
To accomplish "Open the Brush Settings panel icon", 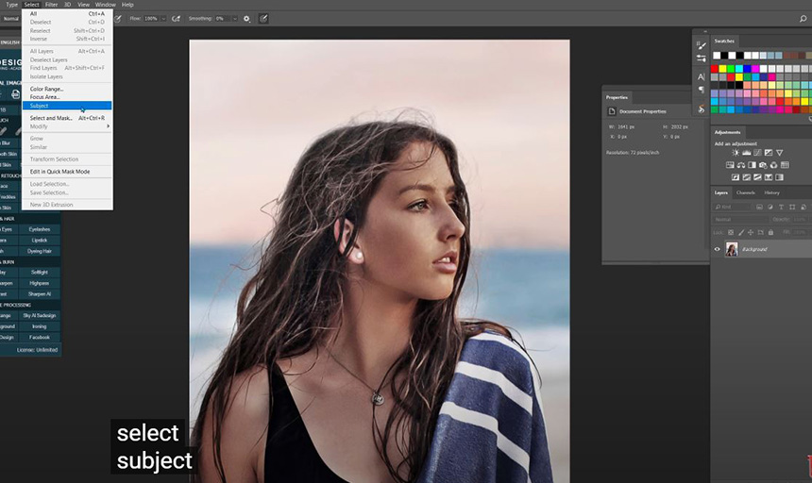I will pos(701,44).
